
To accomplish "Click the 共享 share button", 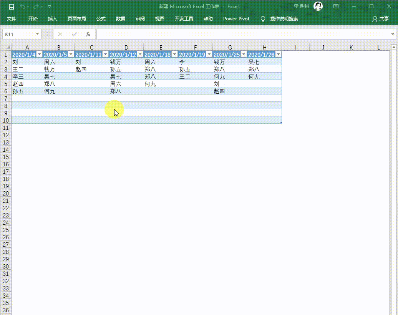I will pos(381,19).
